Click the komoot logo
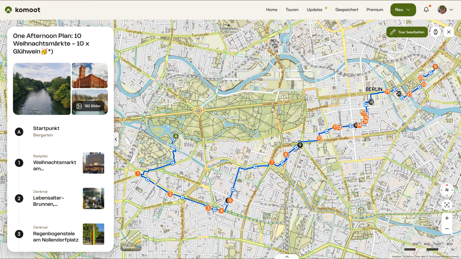Image resolution: width=461 pixels, height=259 pixels. point(22,10)
